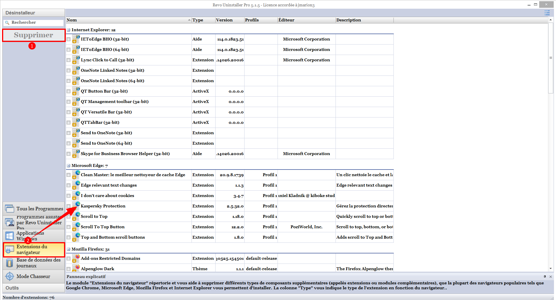Click the Add-ons Restricted Domains Firefox icon
The width and height of the screenshot is (556, 300).
tap(76, 258)
